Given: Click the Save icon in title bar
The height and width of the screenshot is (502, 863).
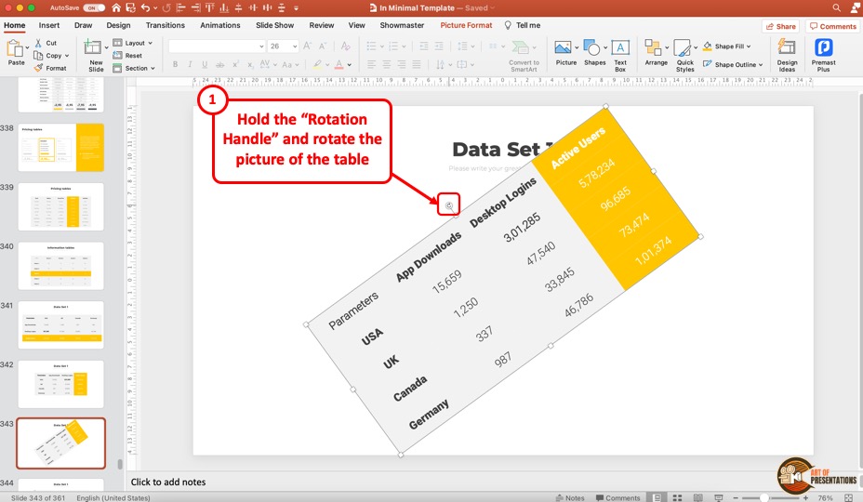Looking at the screenshot, I should coord(130,7).
